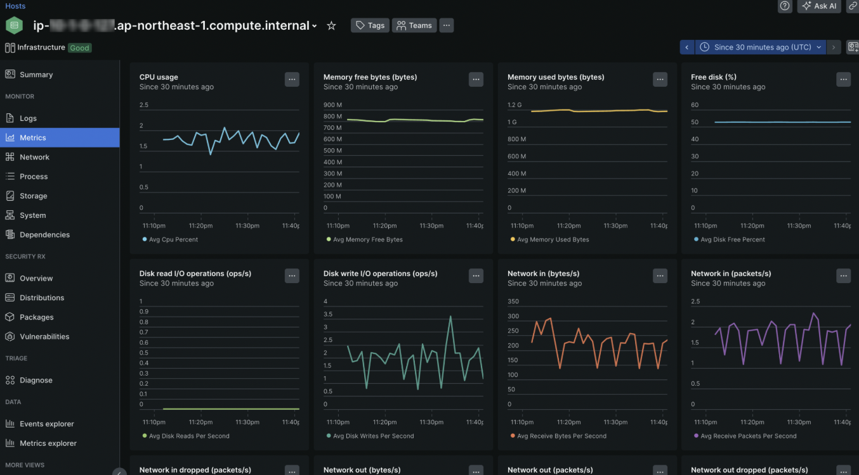The height and width of the screenshot is (475, 859).
Task: Open the CPU usage chart options menu
Action: point(292,79)
